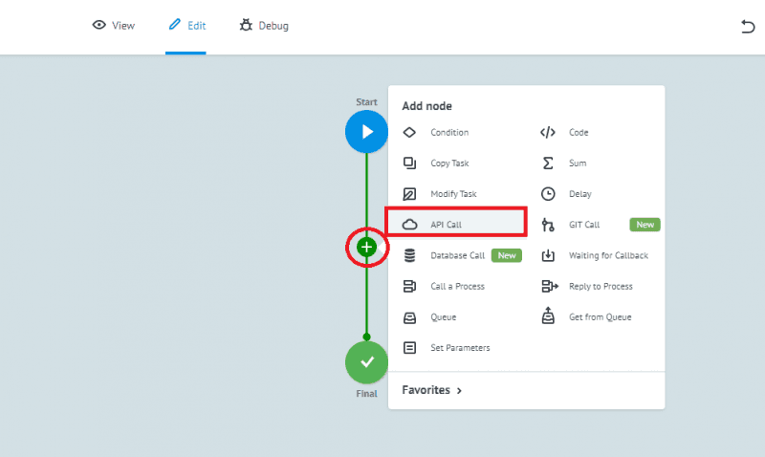Click the Reply to Process icon
The height and width of the screenshot is (457, 765).
[549, 286]
